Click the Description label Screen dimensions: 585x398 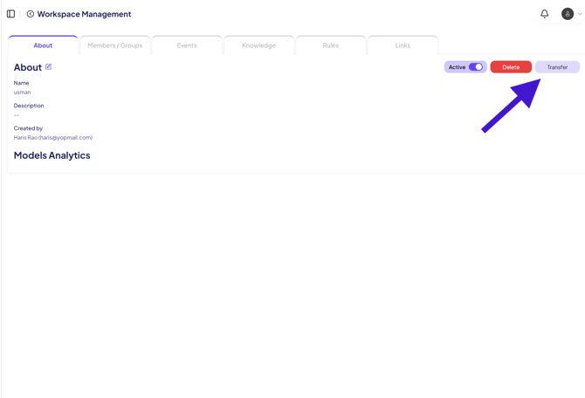[x=29, y=106]
